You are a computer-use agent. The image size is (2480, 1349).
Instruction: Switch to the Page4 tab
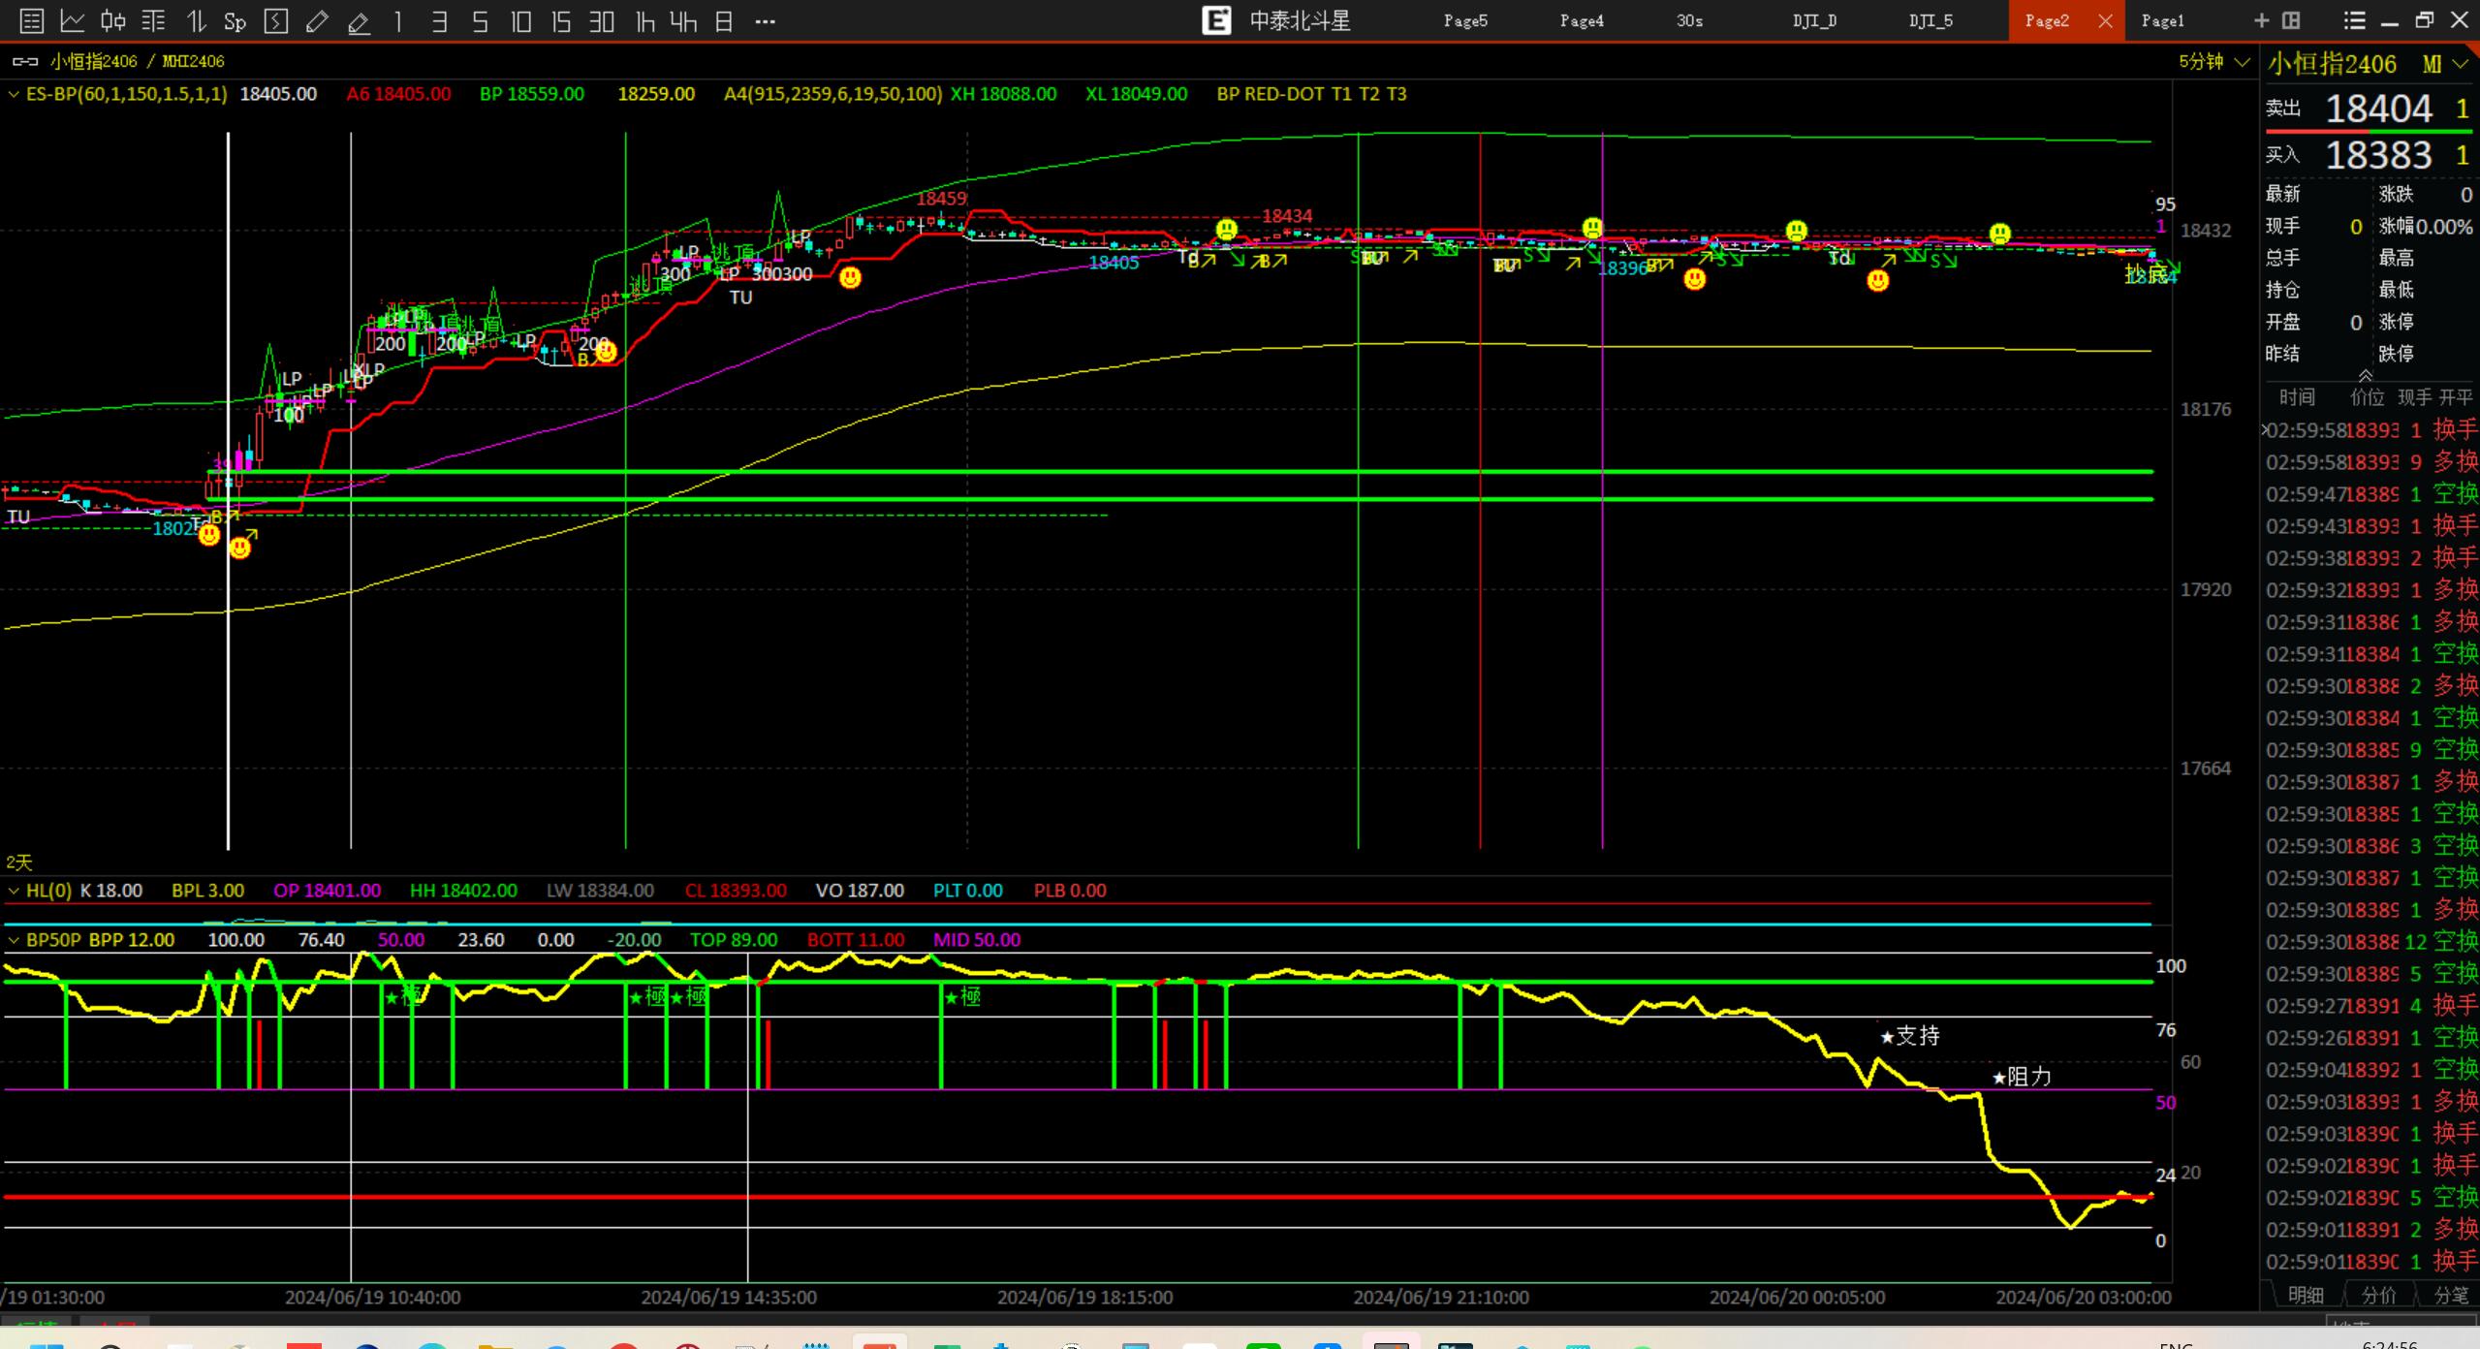(1581, 20)
